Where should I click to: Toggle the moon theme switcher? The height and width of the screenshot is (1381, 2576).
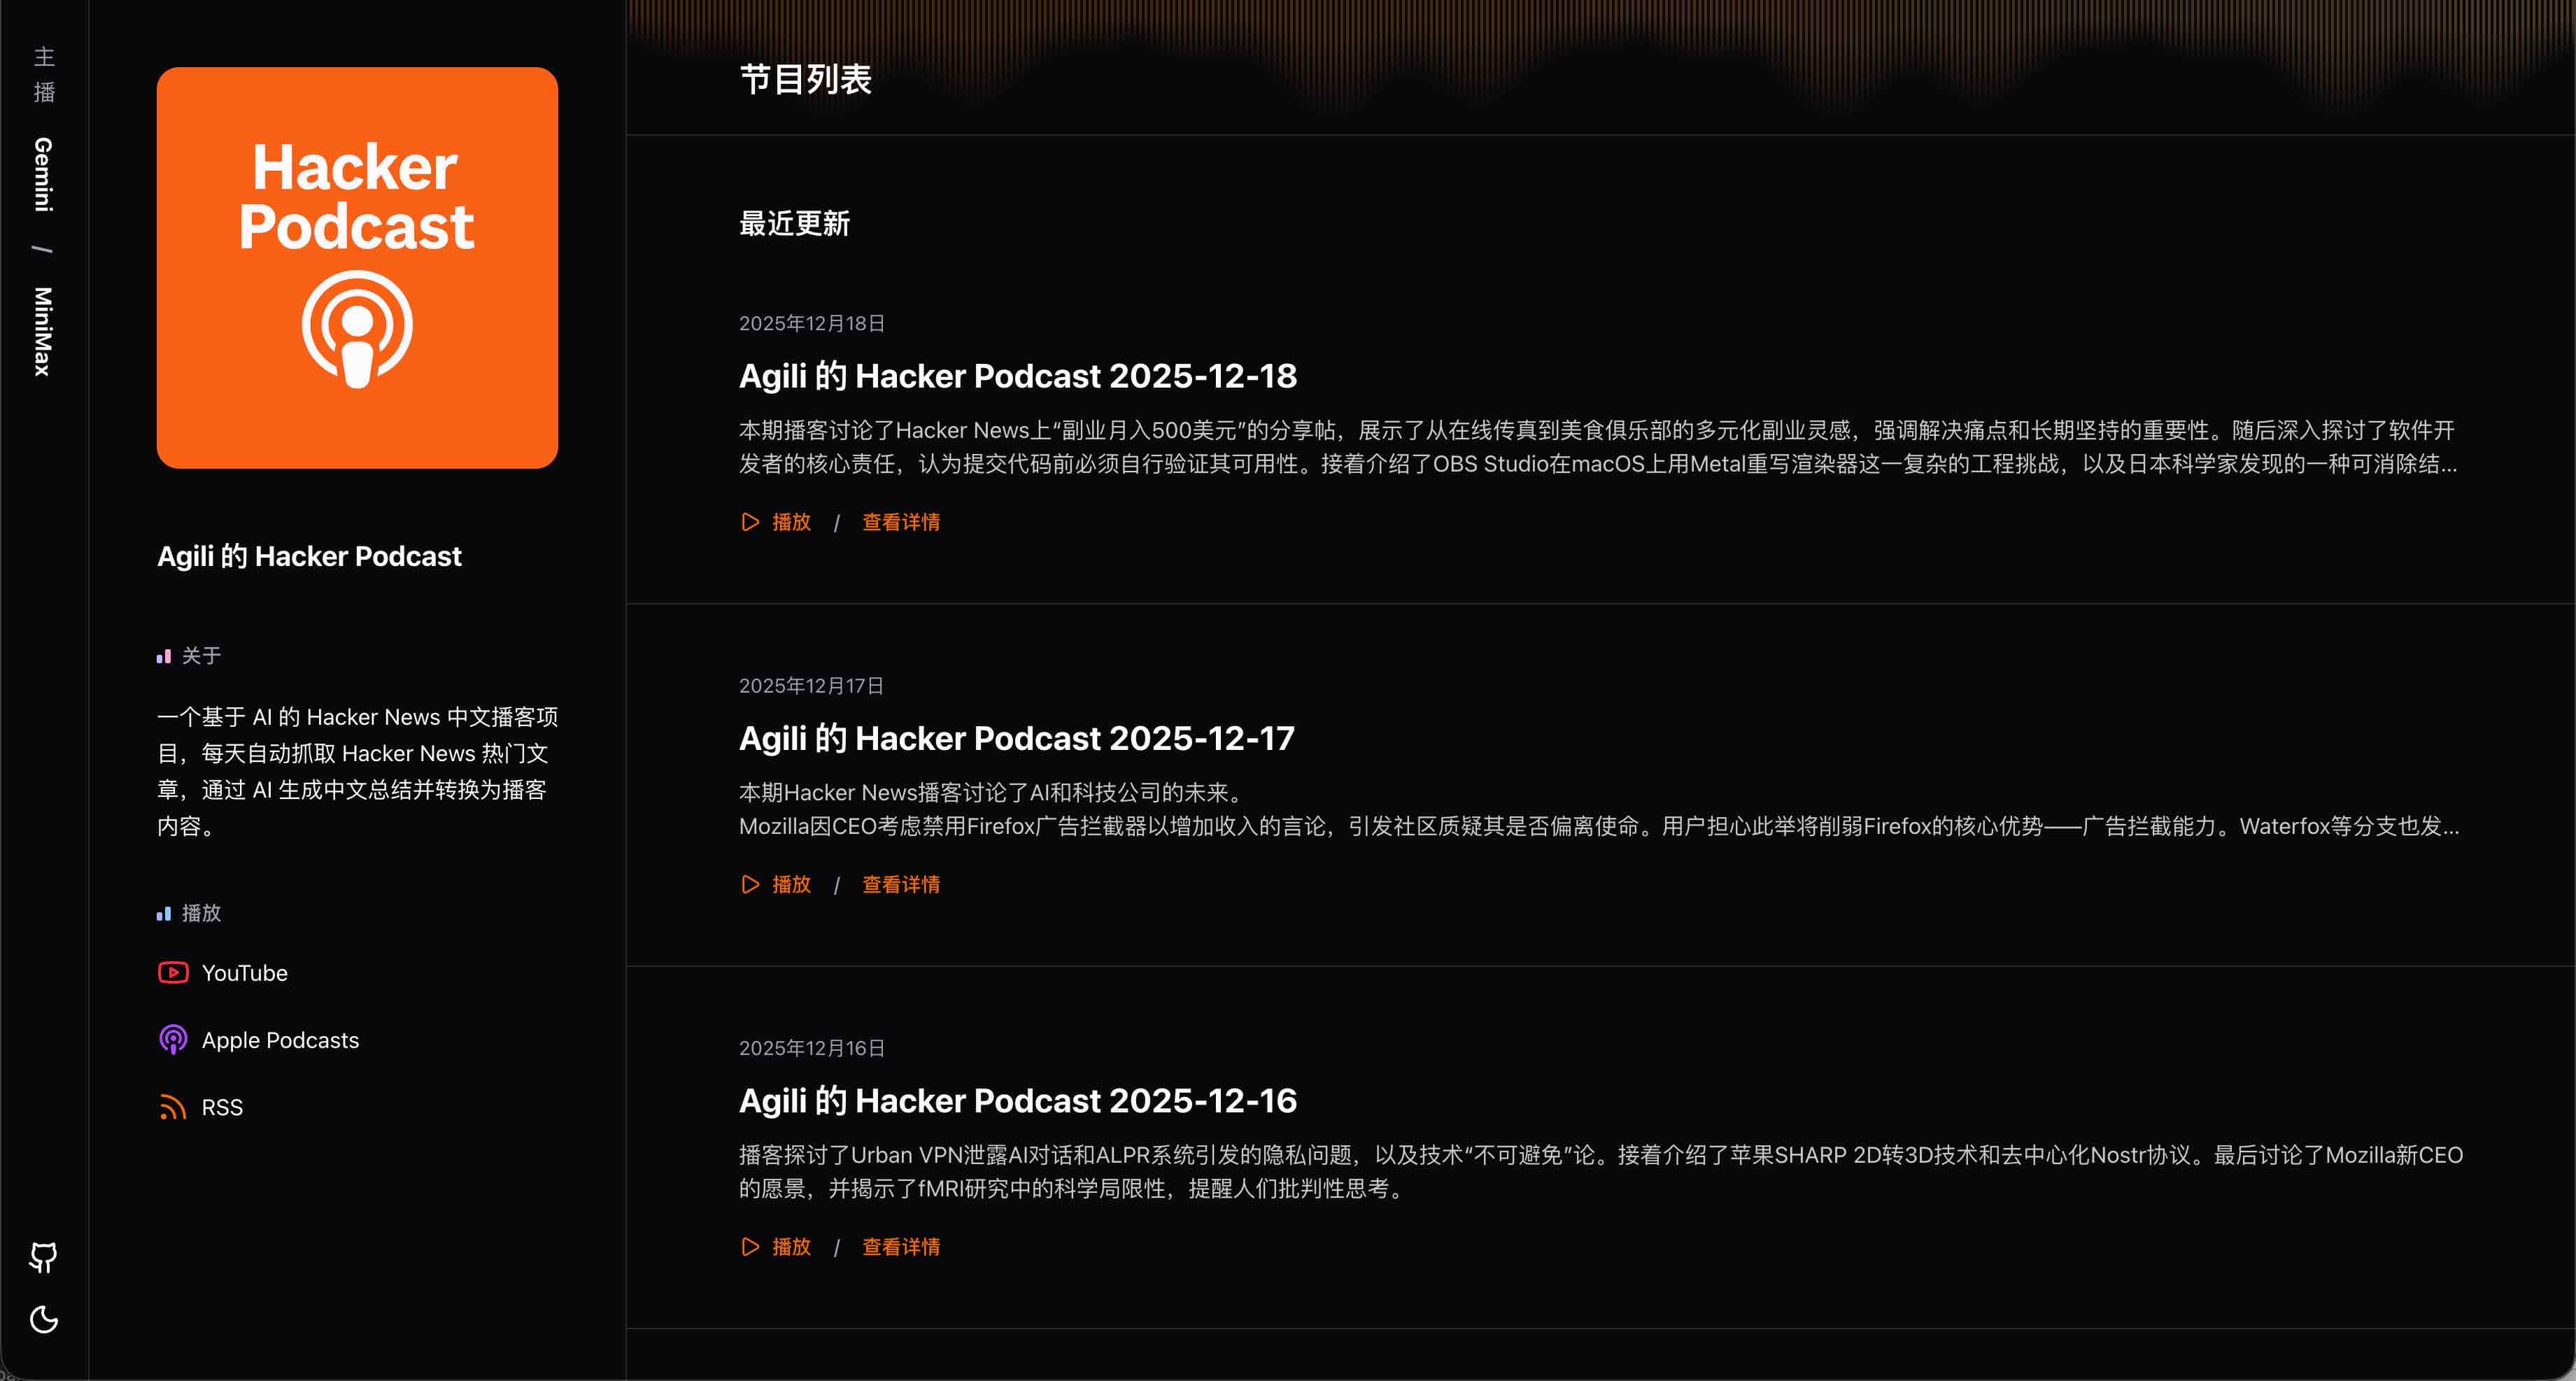click(44, 1320)
